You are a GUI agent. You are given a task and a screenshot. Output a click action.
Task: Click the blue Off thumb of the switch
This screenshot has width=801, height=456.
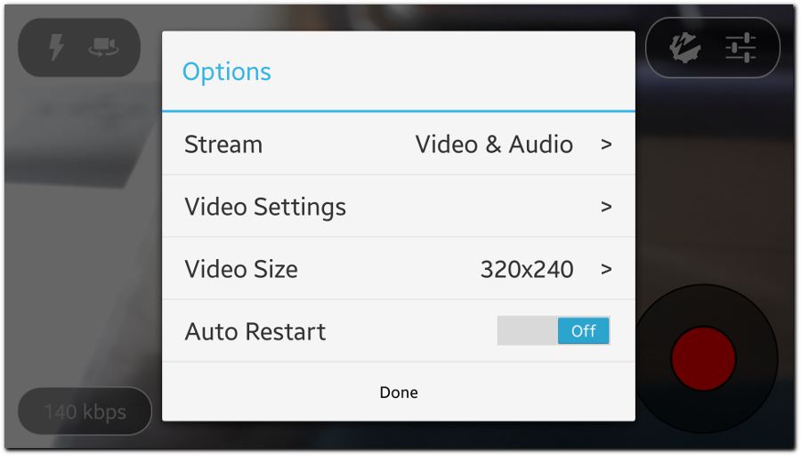583,330
